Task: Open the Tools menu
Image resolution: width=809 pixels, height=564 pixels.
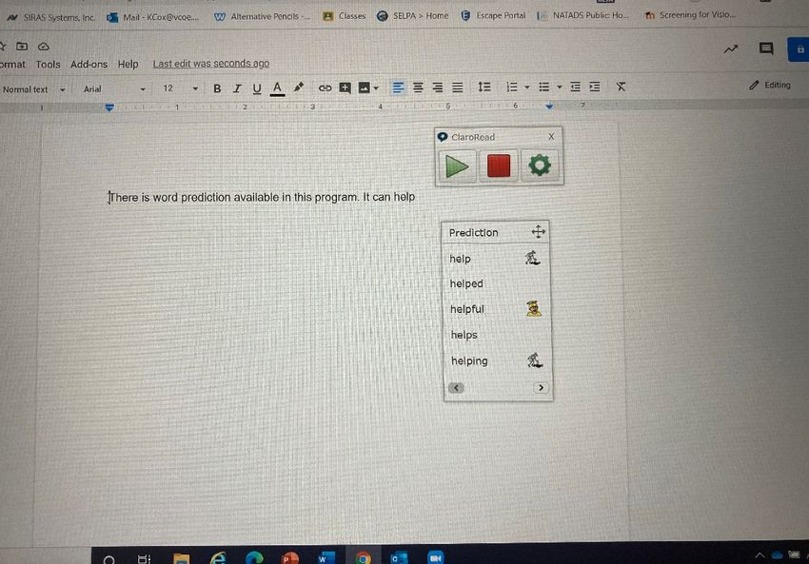Action: [48, 65]
